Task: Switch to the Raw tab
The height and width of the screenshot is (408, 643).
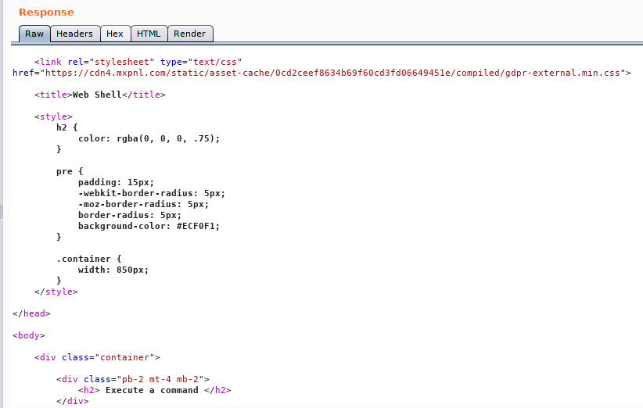Action: 34,34
